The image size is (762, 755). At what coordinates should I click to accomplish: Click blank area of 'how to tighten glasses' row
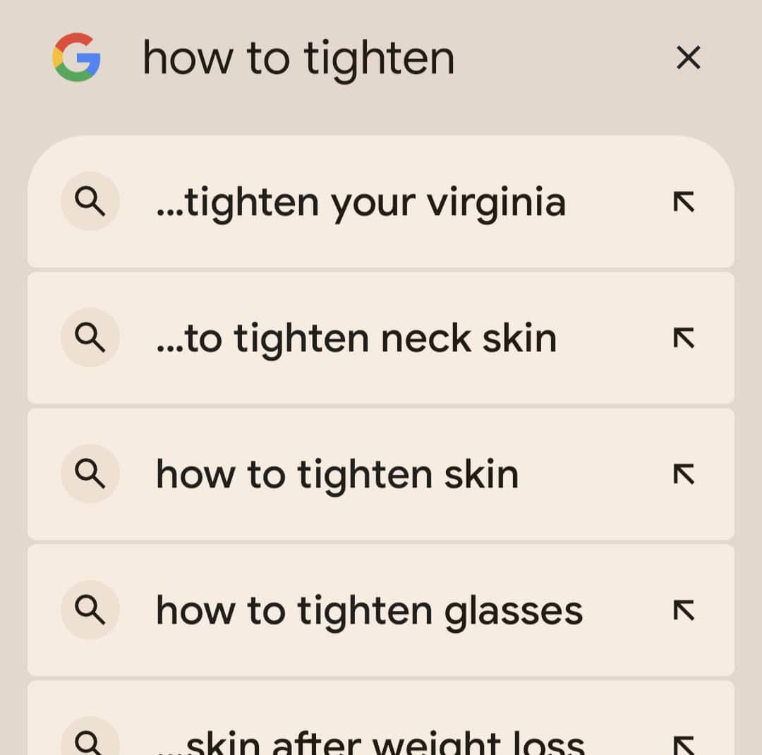point(624,610)
